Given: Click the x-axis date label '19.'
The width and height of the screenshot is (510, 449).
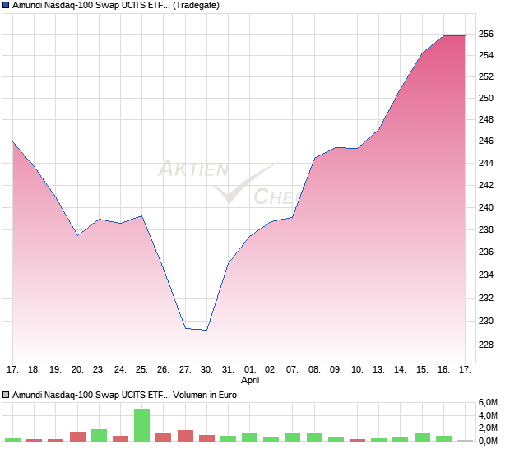Looking at the screenshot, I should pyautogui.click(x=55, y=370).
